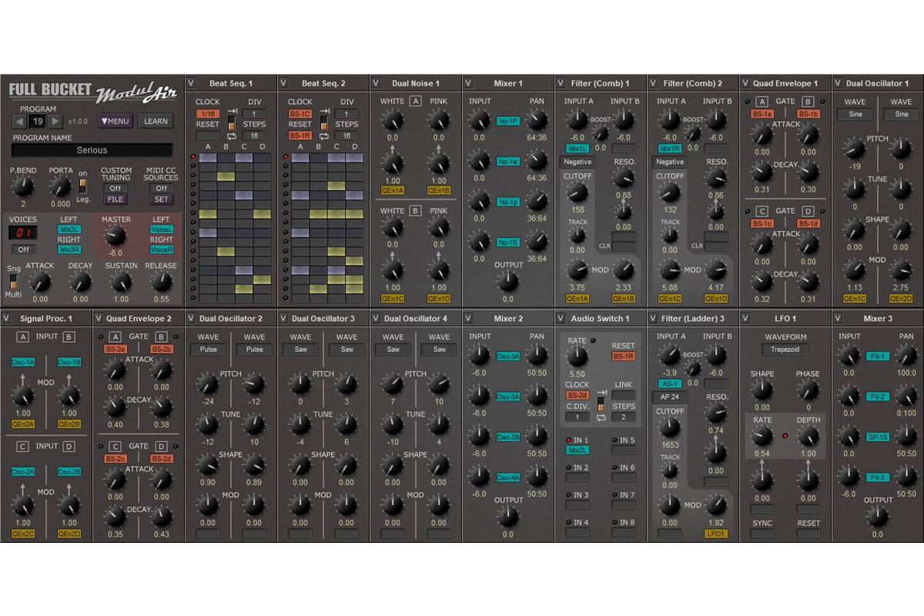Open the MENU button
This screenshot has height=616, width=924.
pyautogui.click(x=115, y=121)
